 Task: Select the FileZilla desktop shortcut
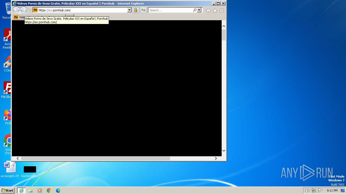click(x=6, y=90)
